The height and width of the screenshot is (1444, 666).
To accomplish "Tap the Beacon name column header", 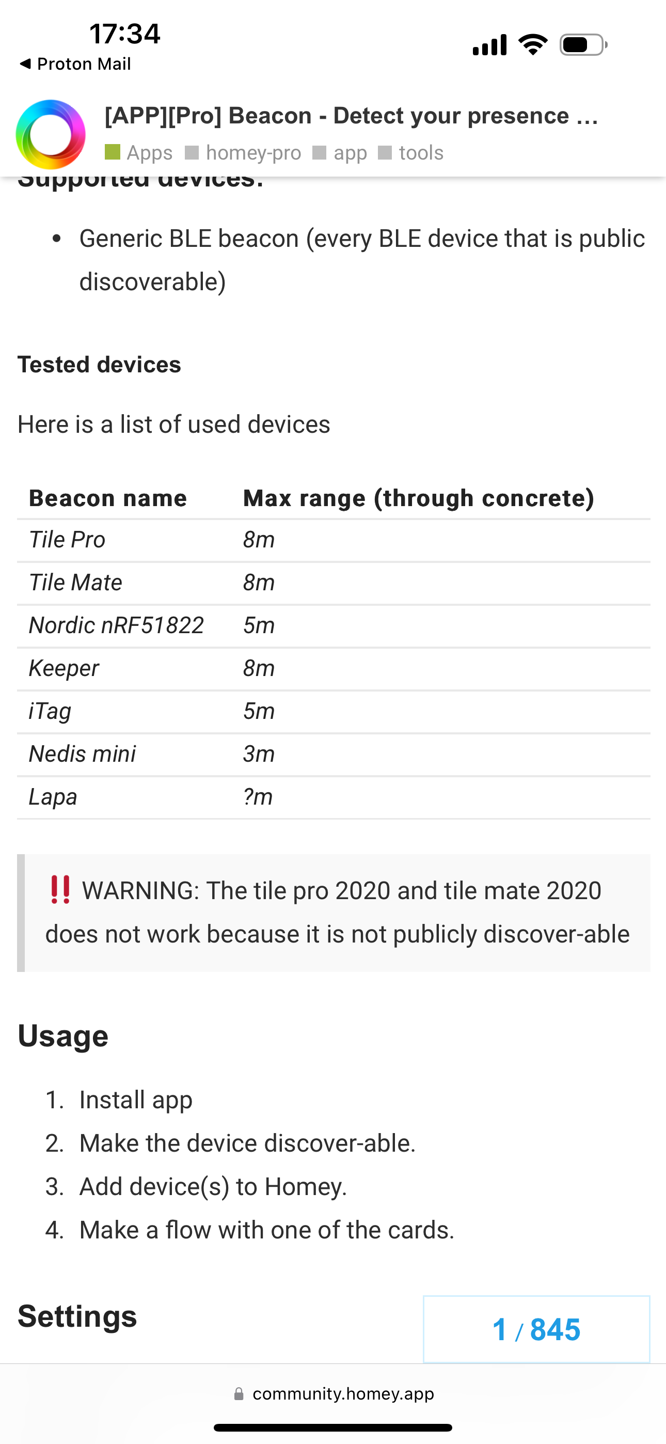I will click(x=107, y=498).
